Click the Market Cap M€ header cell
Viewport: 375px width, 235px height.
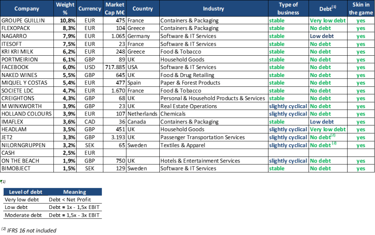(115, 8)
